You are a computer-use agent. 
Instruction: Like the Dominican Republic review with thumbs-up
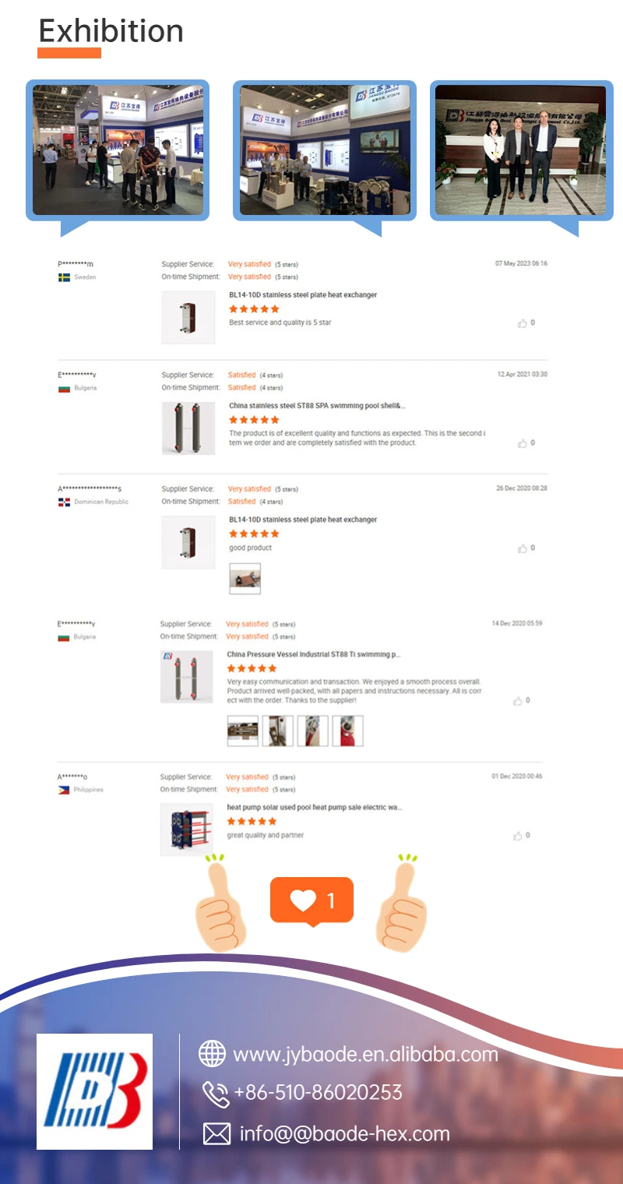[x=523, y=548]
